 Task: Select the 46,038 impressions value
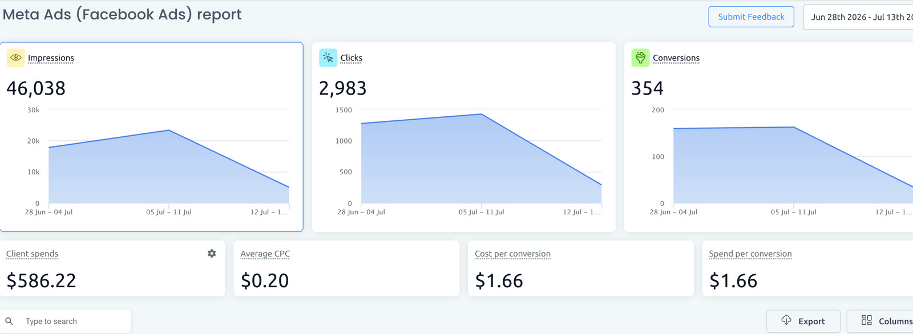pos(36,88)
